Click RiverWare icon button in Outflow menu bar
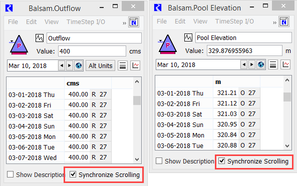 tap(134, 22)
